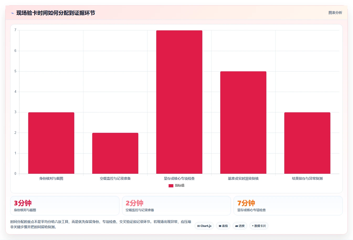The height and width of the screenshot is (240, 353).
Task: Click the 身份核对与截图 axis label
Action: click(51, 178)
